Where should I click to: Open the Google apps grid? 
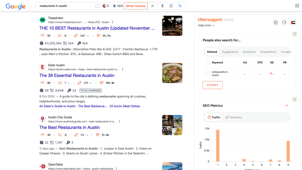297,6
